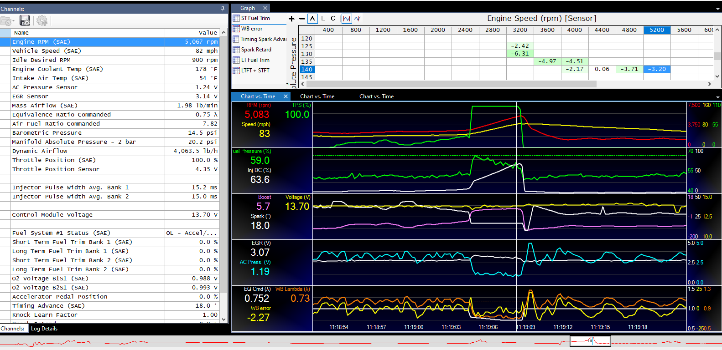The height and width of the screenshot is (350, 722).
Task: Click the log overview position window at bottom
Action: coord(590,341)
